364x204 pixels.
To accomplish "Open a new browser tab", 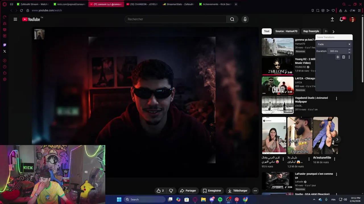I will pos(236,4).
